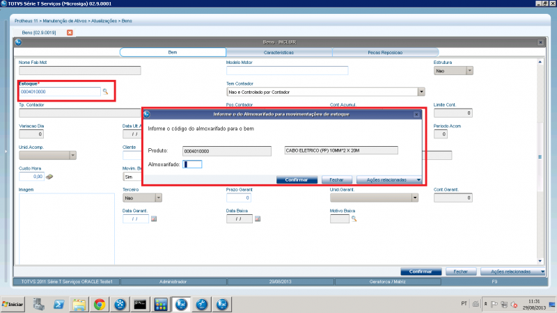Open the Estrutura dropdown
557x313 pixels.
[469, 71]
